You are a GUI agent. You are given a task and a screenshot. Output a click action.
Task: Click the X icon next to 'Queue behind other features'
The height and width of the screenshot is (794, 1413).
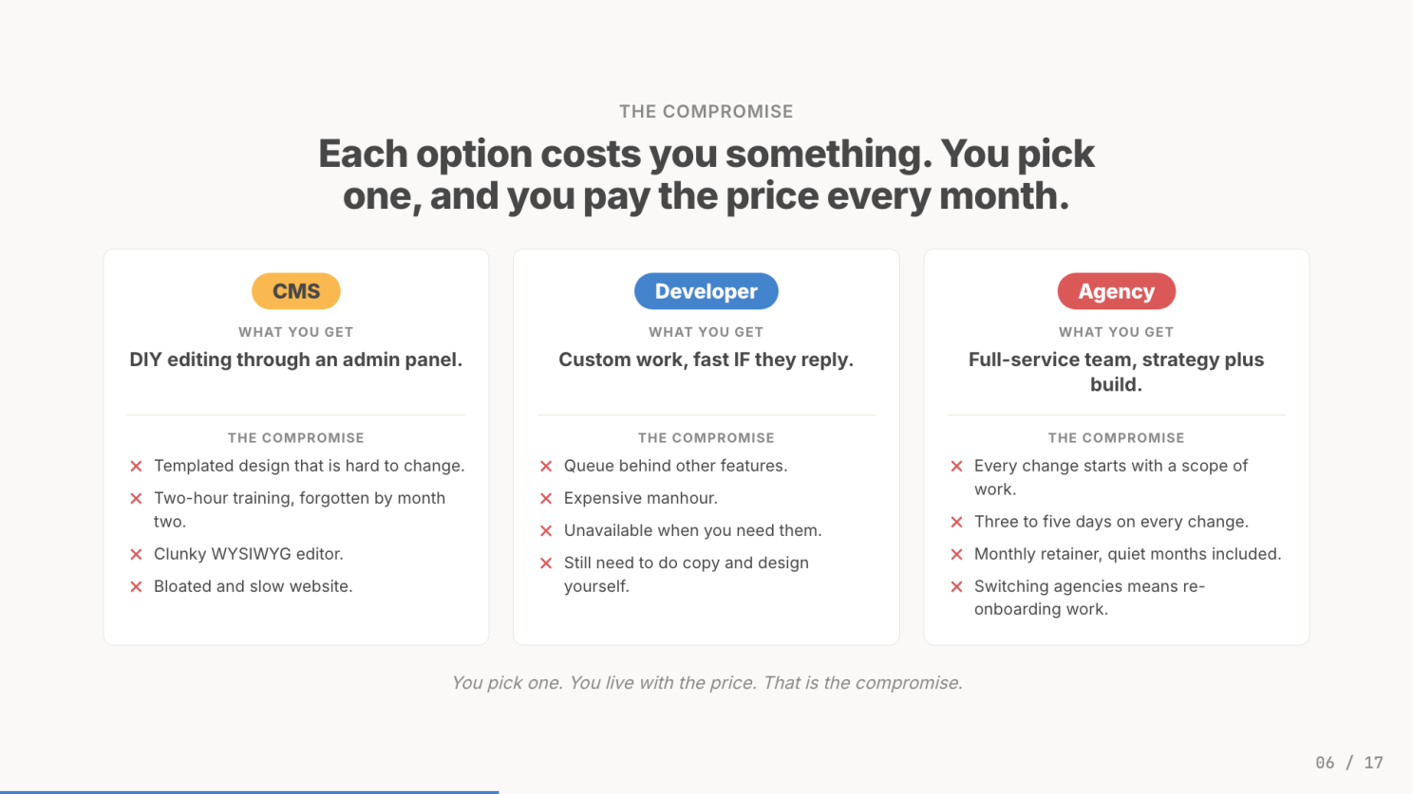[x=546, y=467]
